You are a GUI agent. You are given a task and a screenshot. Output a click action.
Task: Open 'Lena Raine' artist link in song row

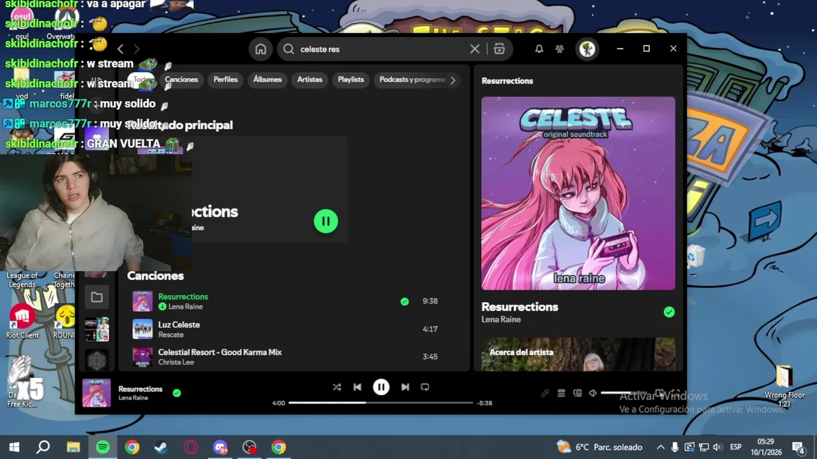click(185, 307)
